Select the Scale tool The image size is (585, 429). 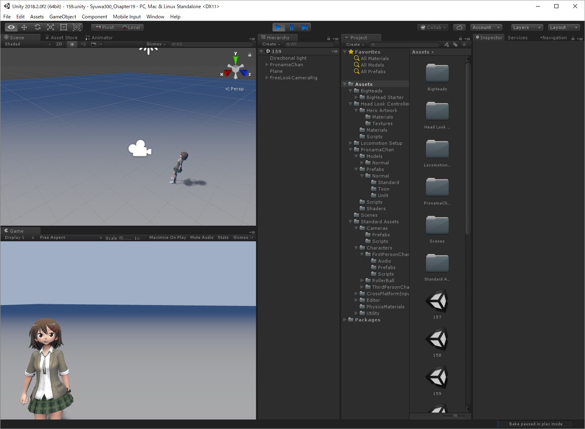(50, 27)
